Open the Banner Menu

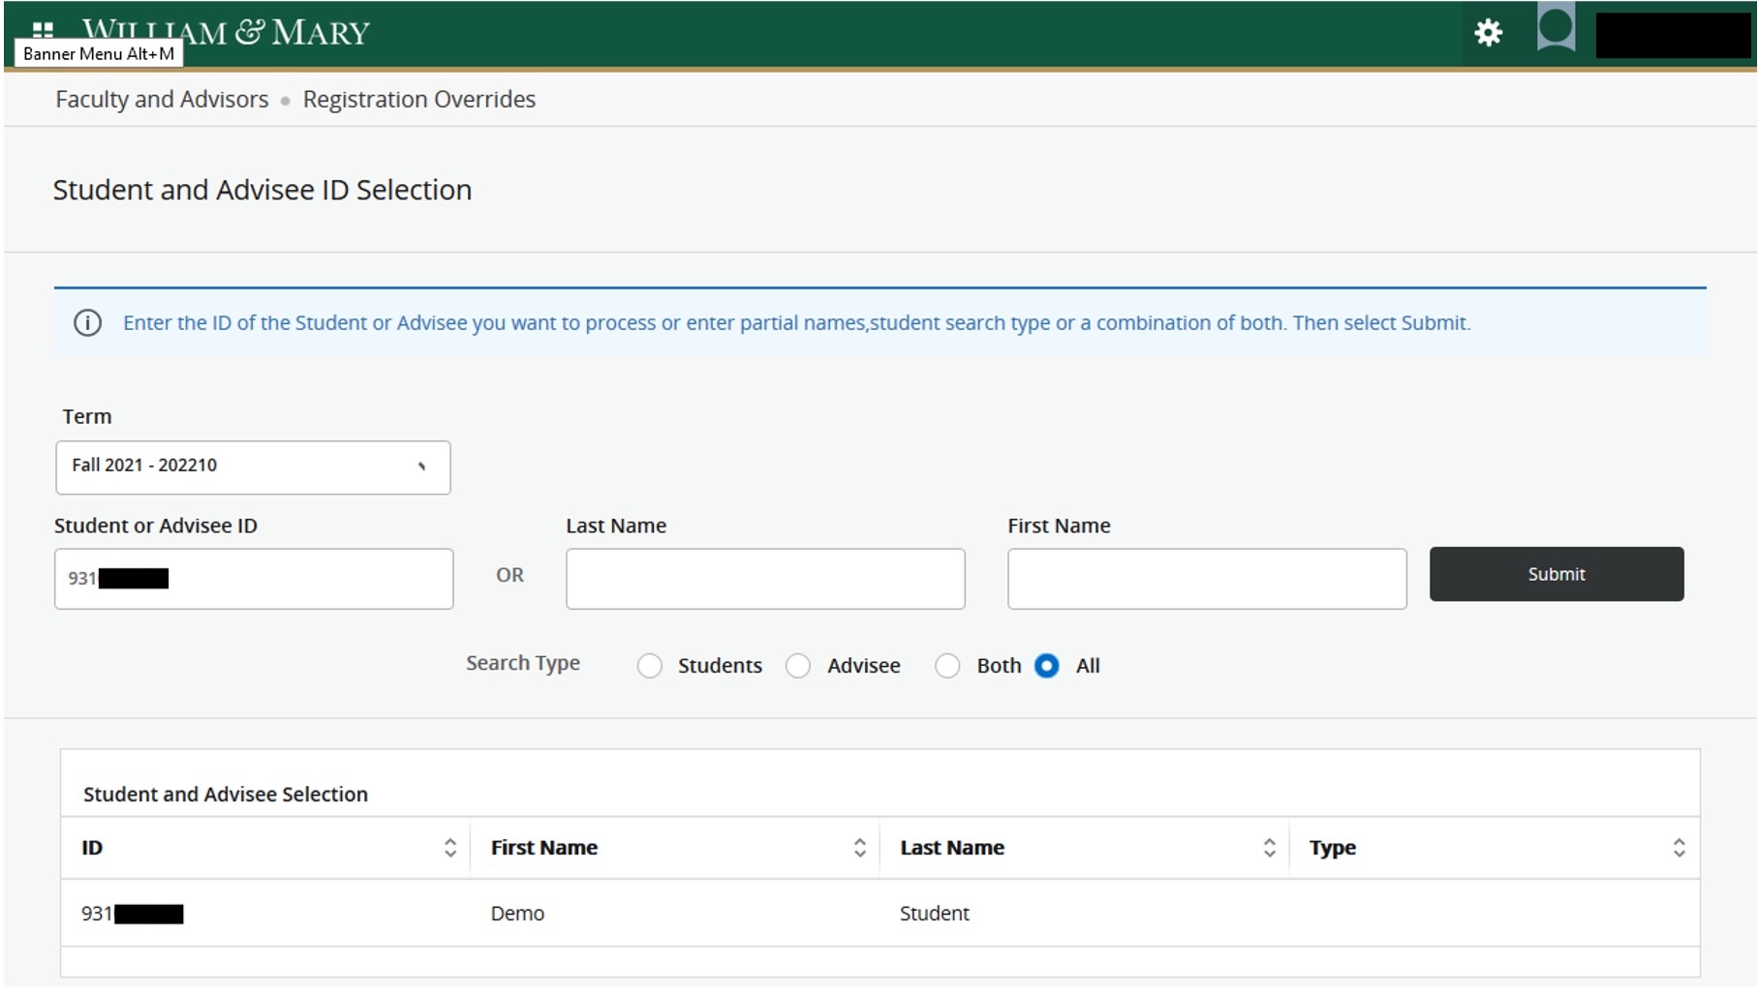(x=42, y=29)
